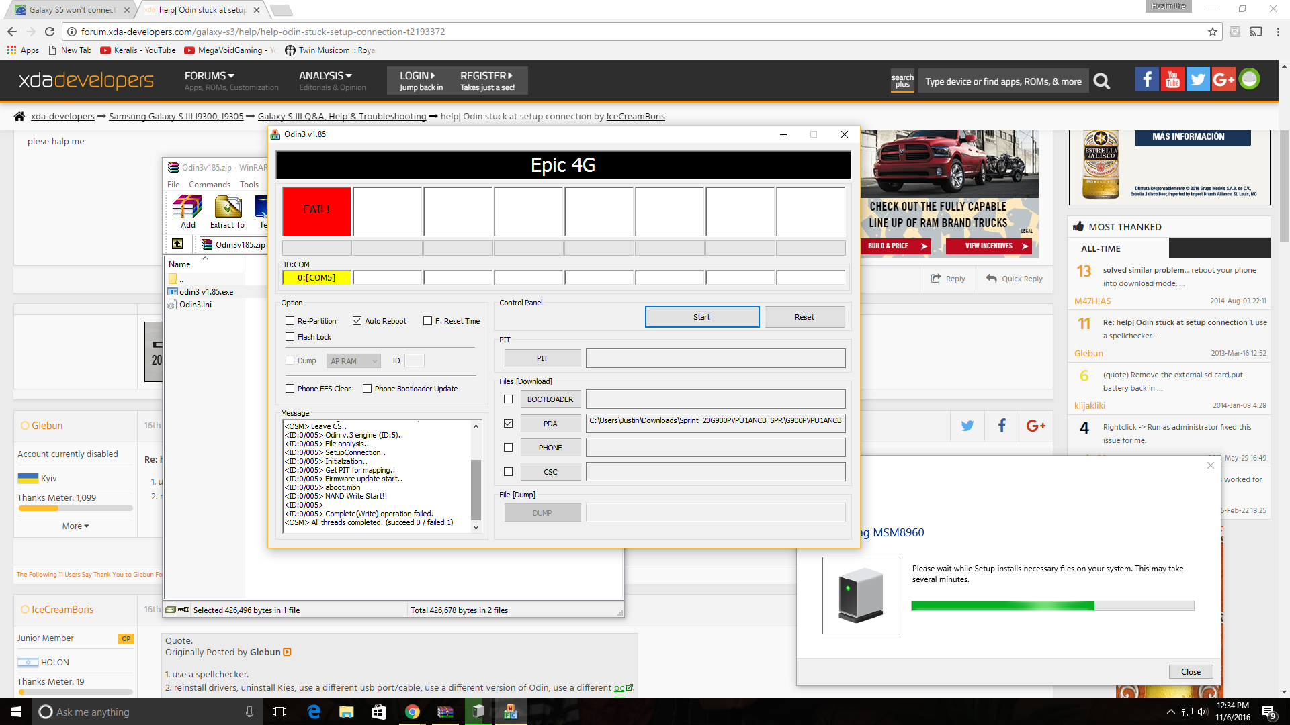
Task: Enable Phone Bootloader Update checkbox
Action: point(368,389)
